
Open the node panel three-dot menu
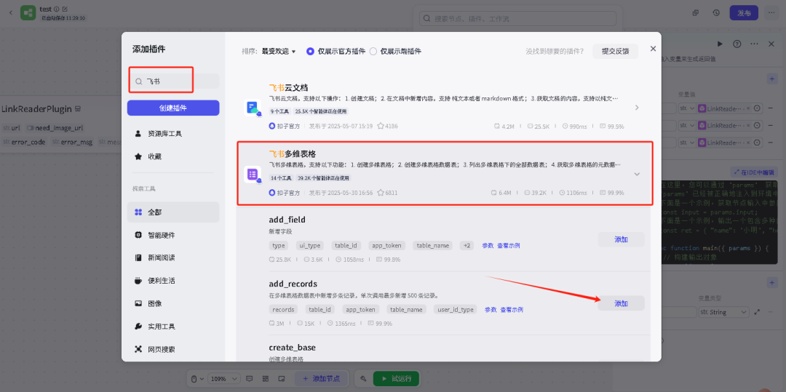(x=754, y=44)
